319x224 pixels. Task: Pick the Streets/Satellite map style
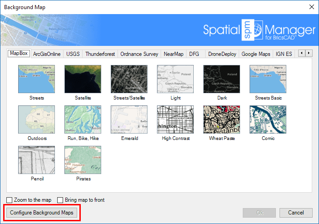point(129,79)
